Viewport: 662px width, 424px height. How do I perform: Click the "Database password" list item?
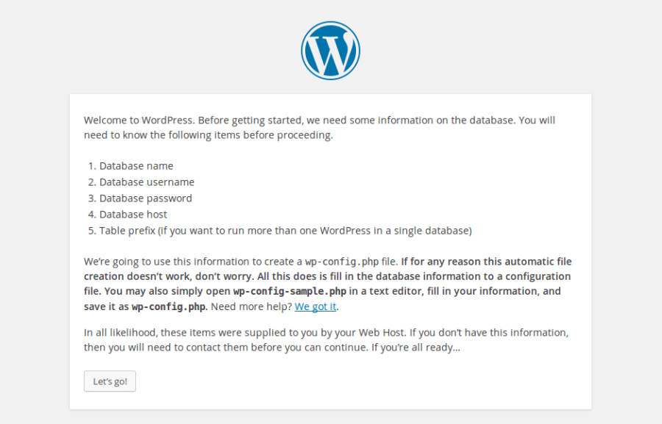coord(146,198)
